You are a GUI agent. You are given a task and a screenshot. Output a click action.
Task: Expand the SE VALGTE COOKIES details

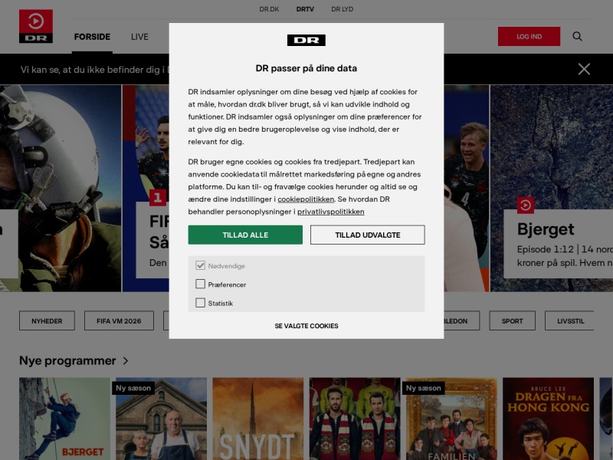pyautogui.click(x=306, y=326)
